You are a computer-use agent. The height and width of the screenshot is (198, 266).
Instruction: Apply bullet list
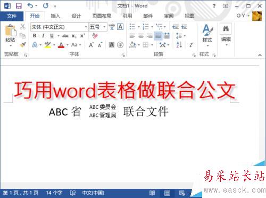[132, 27]
